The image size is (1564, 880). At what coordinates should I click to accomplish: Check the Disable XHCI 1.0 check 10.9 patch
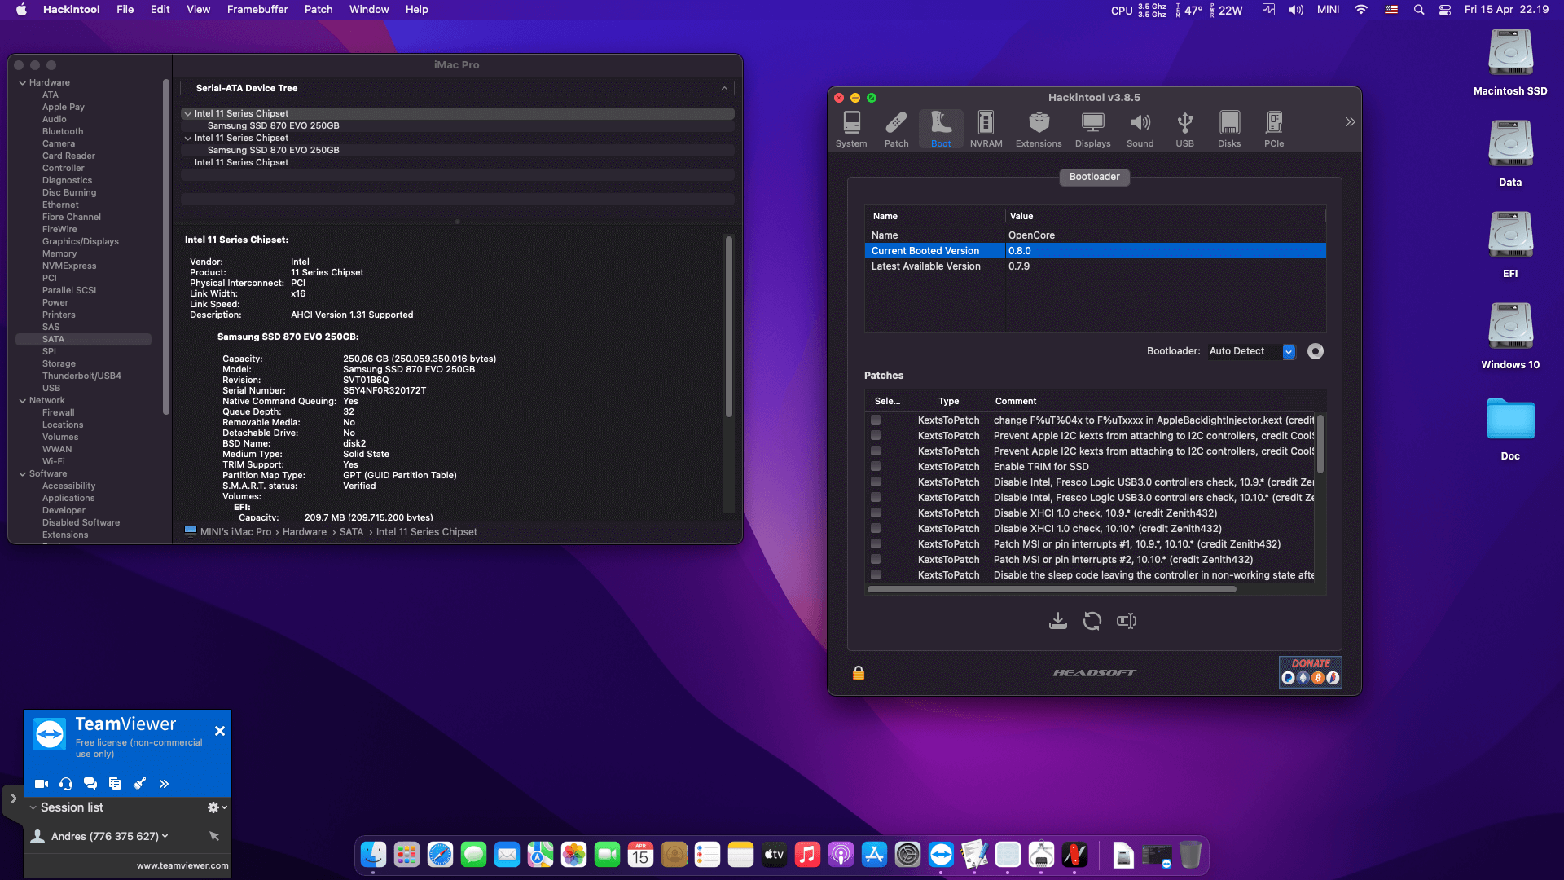pos(876,513)
